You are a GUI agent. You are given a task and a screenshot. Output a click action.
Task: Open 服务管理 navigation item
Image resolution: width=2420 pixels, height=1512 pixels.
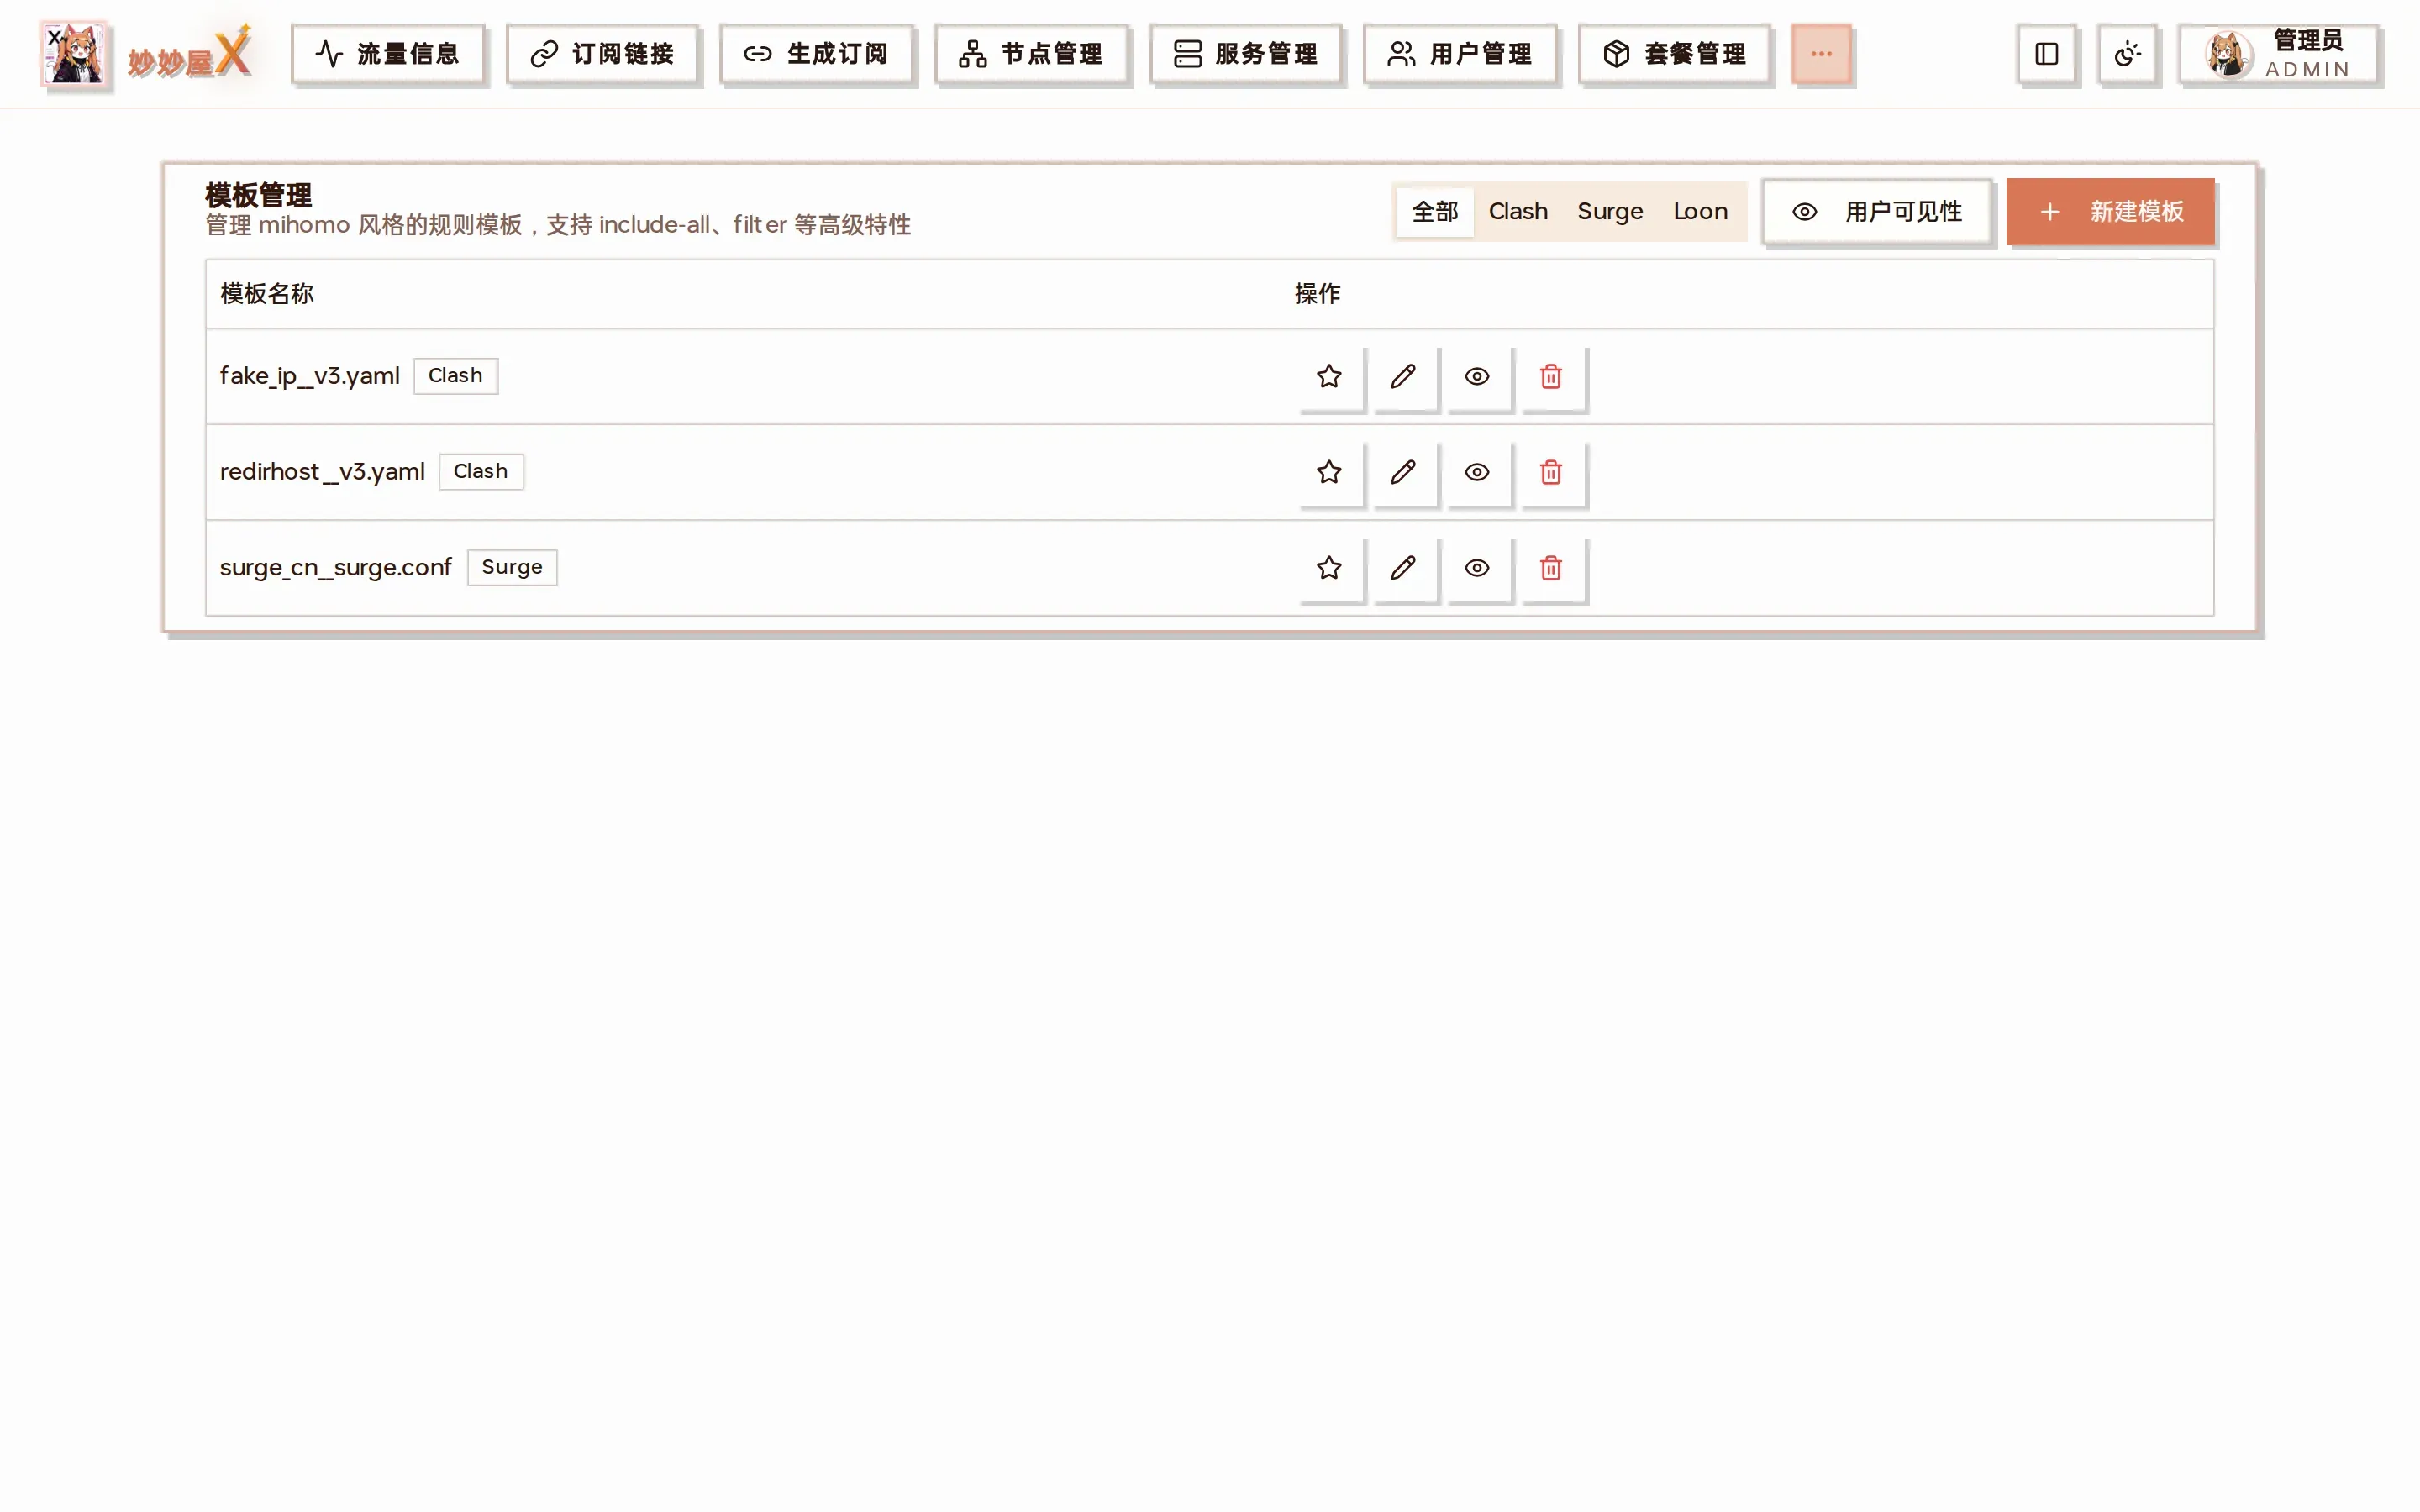pyautogui.click(x=1245, y=54)
